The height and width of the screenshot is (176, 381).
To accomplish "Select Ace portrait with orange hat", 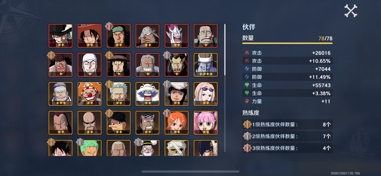I will coord(89,36).
